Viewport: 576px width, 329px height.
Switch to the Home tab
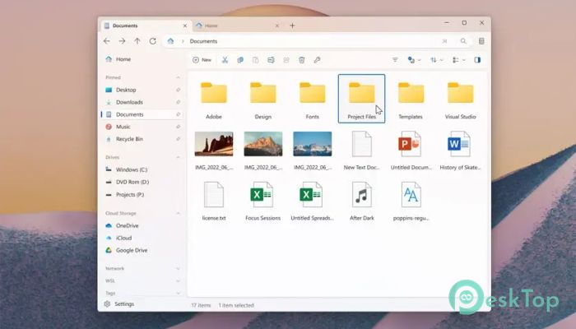tap(235, 25)
